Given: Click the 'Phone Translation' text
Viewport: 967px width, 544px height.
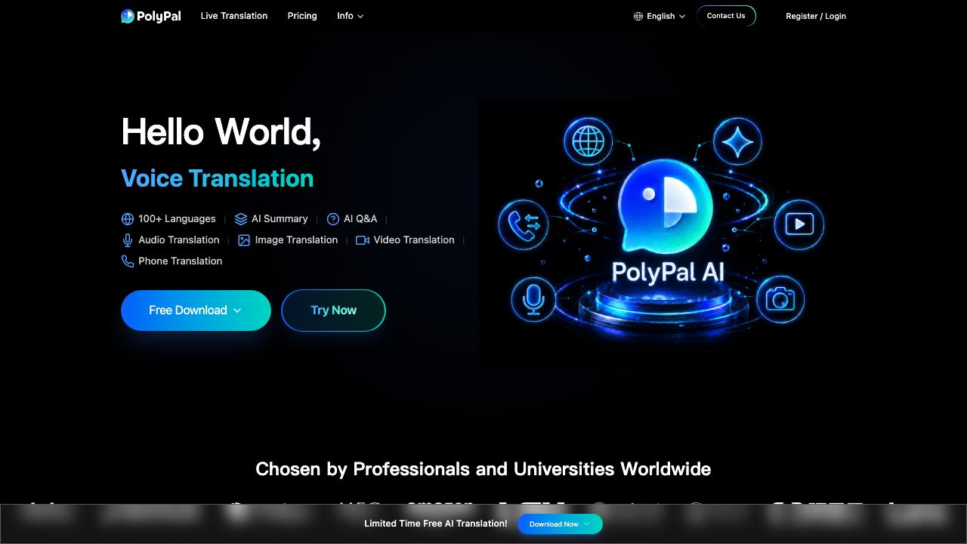Looking at the screenshot, I should click(181, 261).
